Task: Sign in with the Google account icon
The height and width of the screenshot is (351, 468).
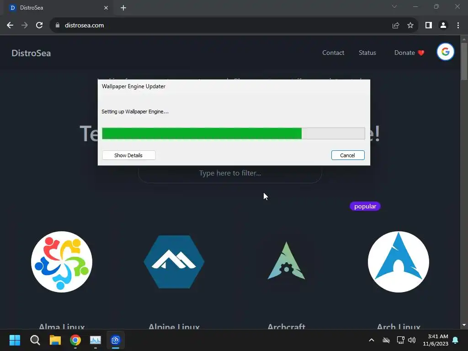Action: (x=445, y=52)
